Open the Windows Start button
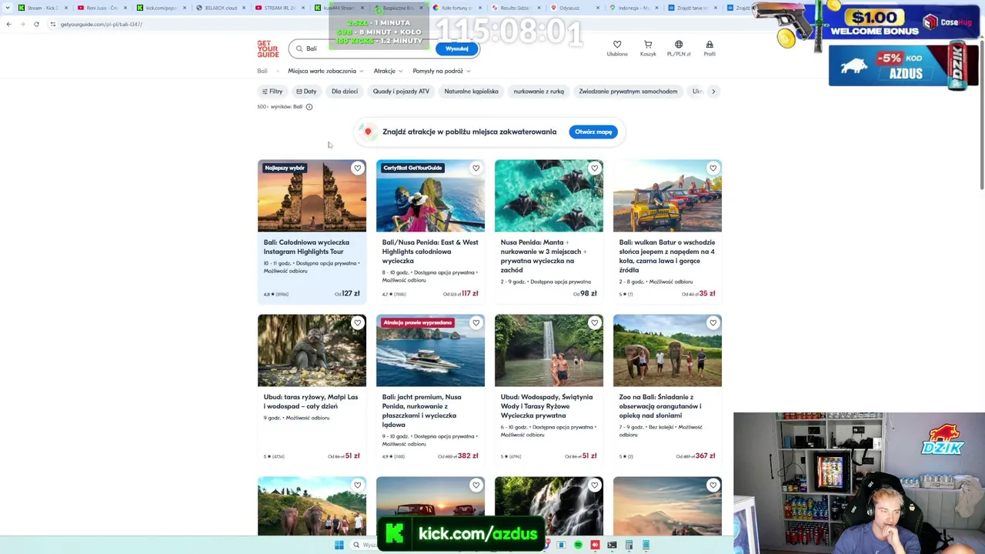Screen dimensions: 985x554 tap(339, 545)
